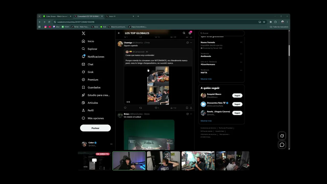
Task: Click the Guardados bookmark icon in sidebar
Action: [83, 87]
